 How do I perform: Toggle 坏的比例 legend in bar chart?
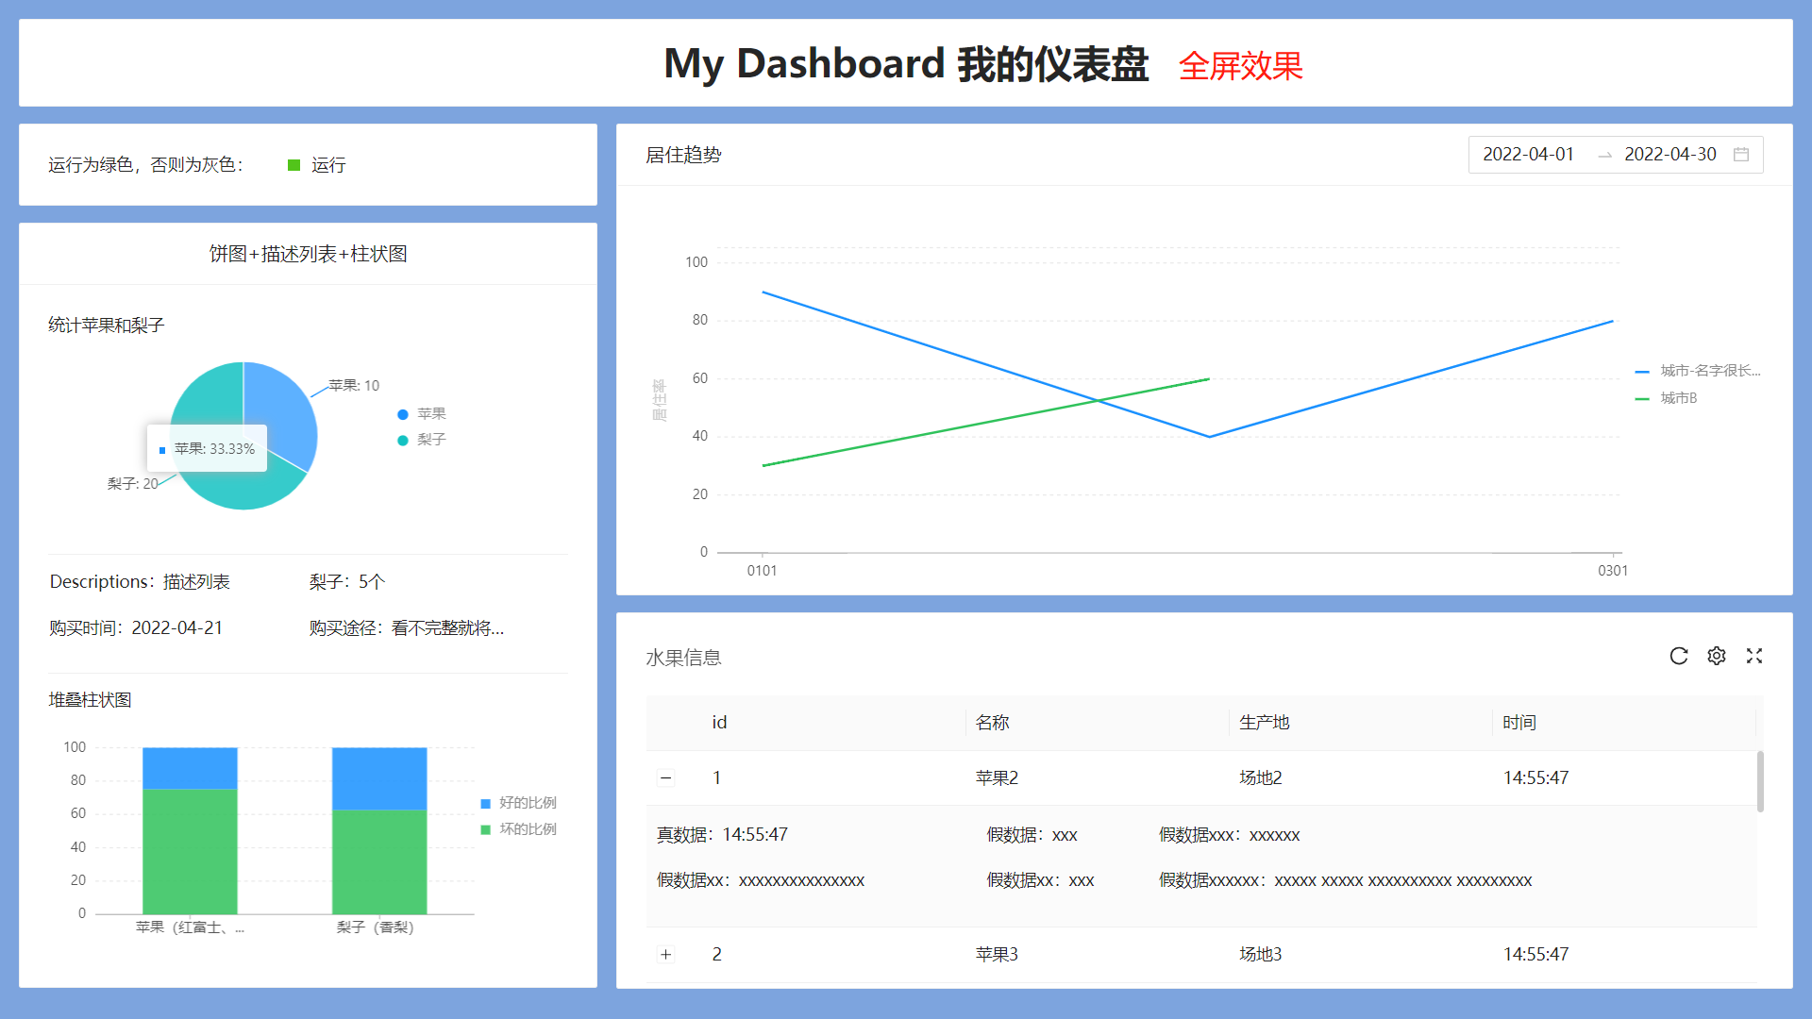point(518,829)
